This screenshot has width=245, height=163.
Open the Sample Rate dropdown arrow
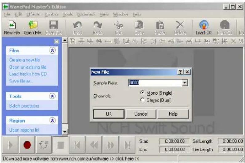click(x=185, y=83)
